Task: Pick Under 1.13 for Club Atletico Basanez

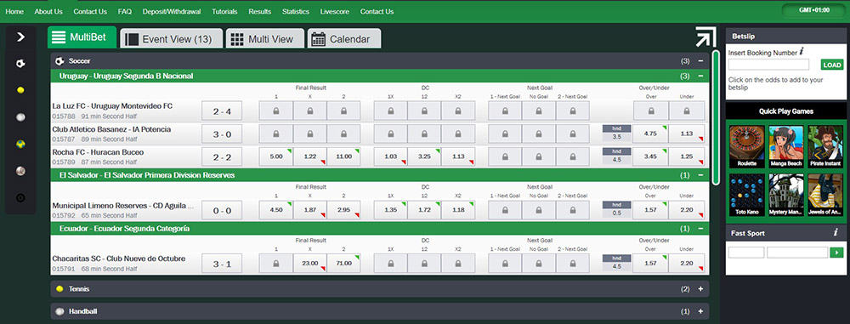Action: point(687,133)
